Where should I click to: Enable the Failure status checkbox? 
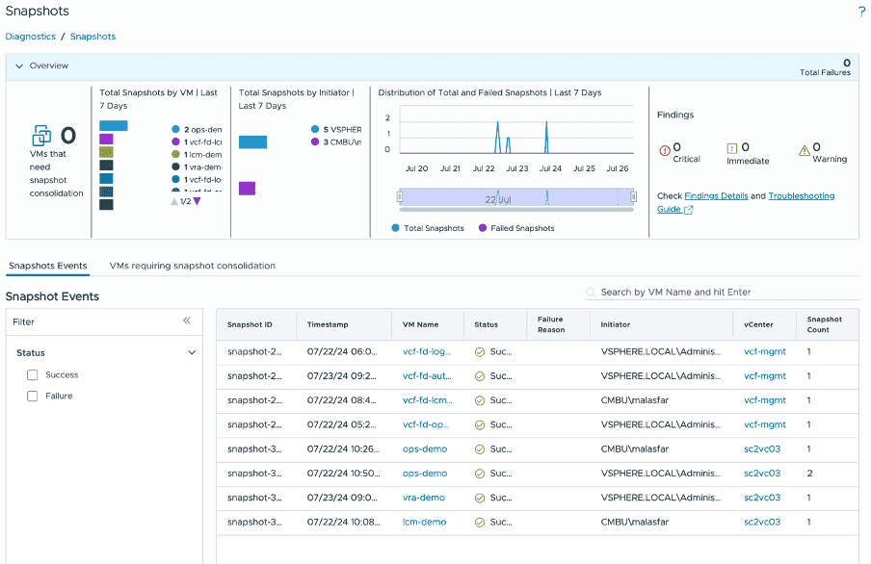tap(34, 397)
